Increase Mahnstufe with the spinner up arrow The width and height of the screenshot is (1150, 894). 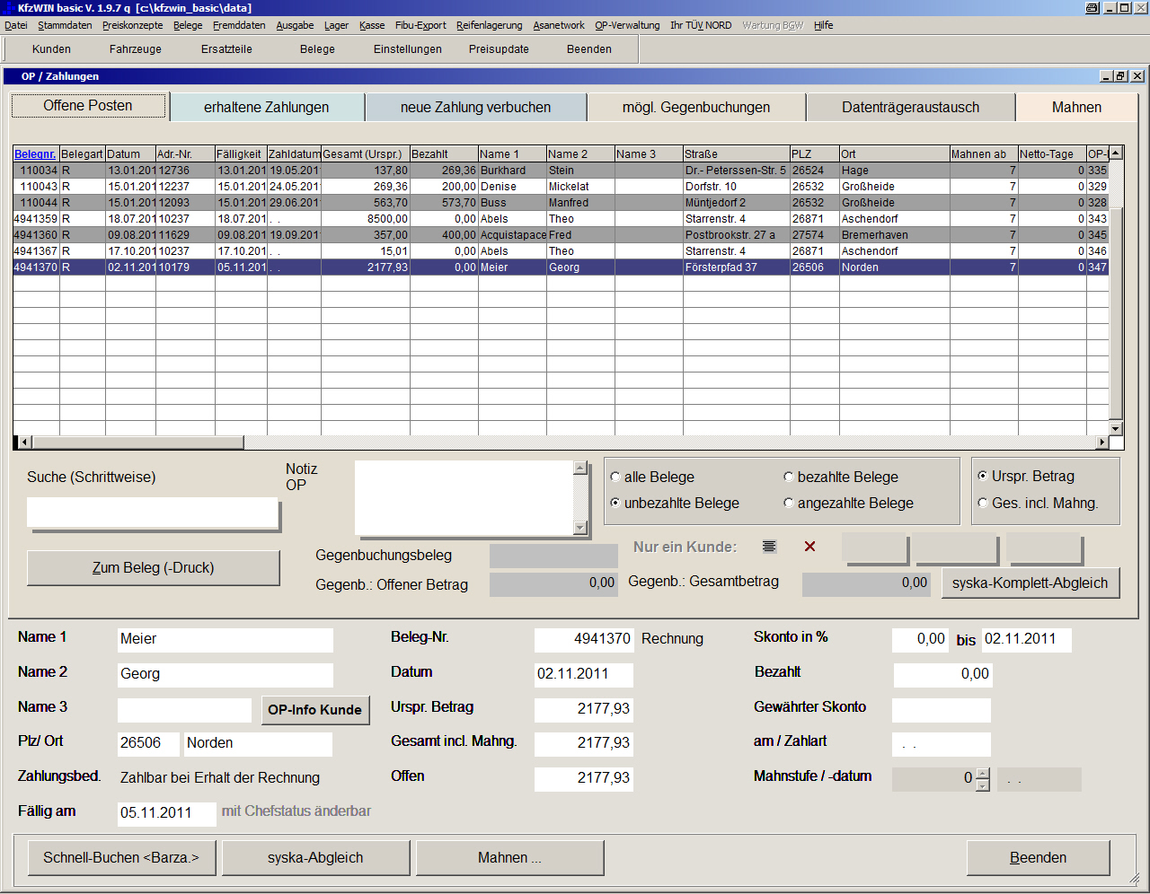click(983, 773)
